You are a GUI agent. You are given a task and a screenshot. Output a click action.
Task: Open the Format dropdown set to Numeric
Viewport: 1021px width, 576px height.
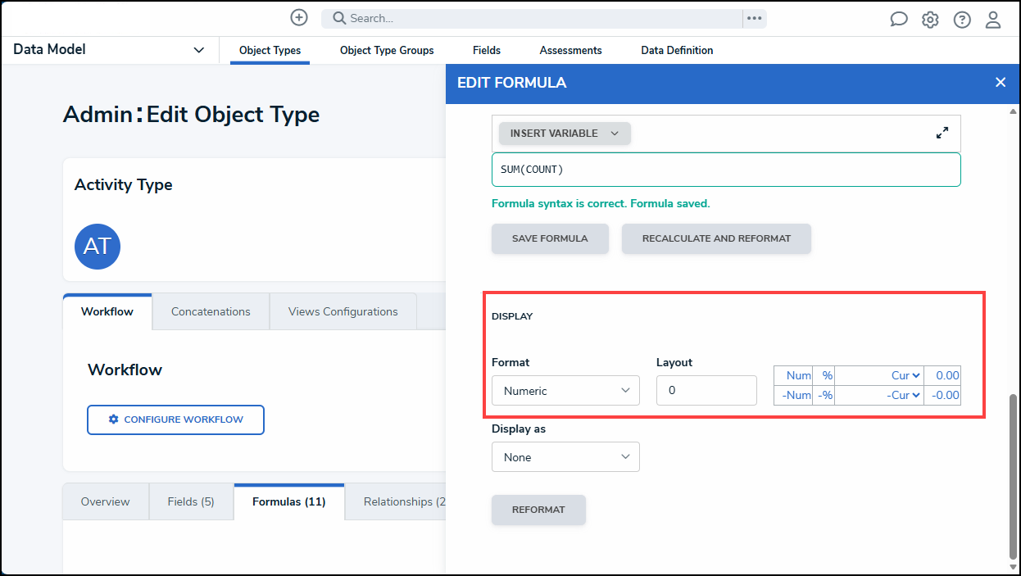coord(565,391)
